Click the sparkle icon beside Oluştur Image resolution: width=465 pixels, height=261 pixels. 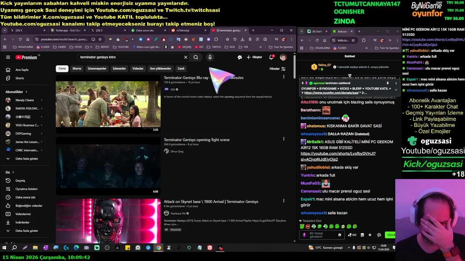coord(240,57)
